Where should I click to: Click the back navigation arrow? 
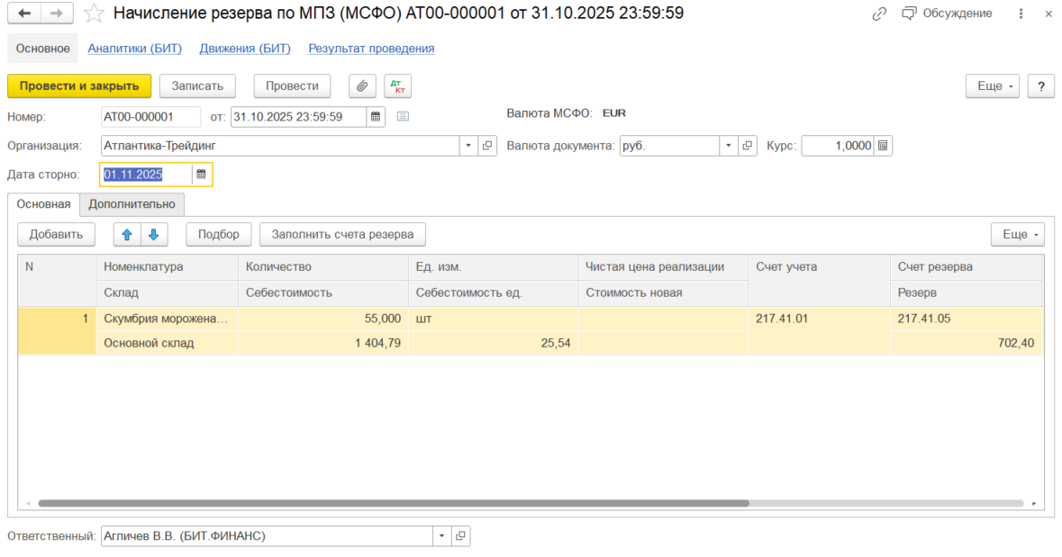click(x=24, y=13)
